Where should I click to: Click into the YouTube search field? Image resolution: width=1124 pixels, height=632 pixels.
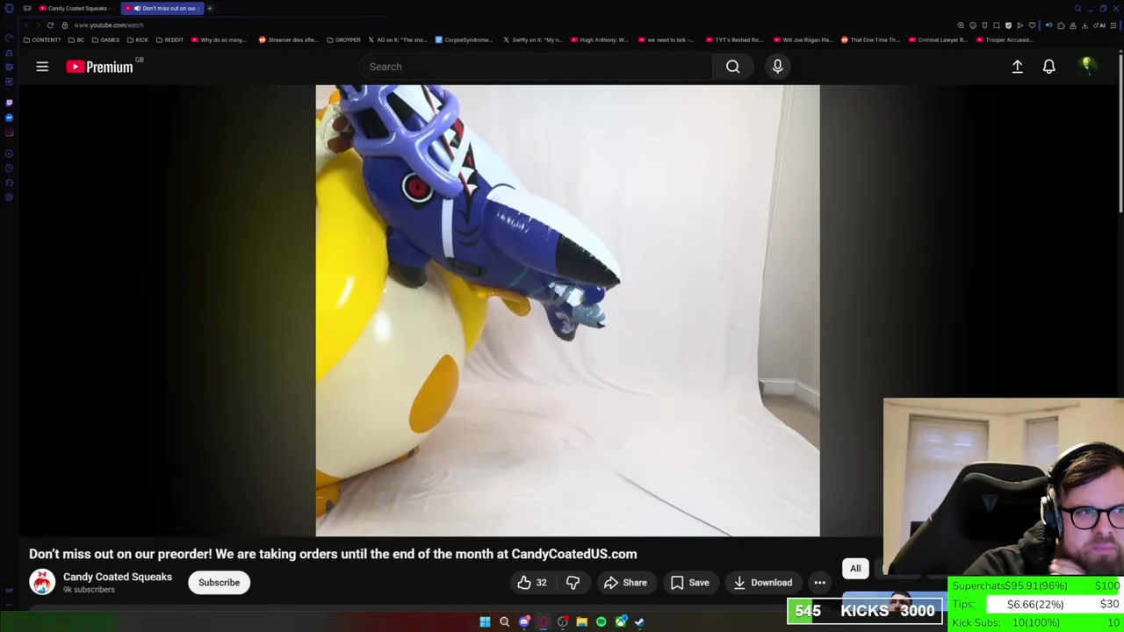[x=536, y=67]
